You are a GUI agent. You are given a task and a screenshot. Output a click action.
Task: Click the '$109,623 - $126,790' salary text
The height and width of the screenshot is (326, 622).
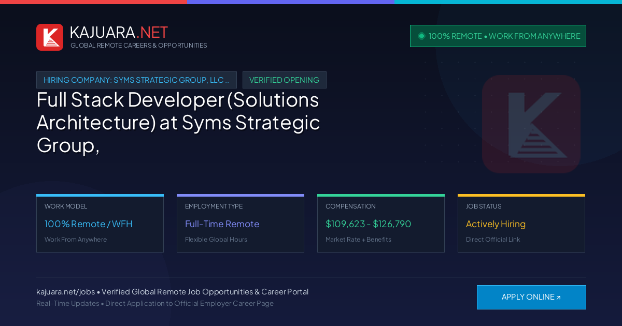click(369, 224)
